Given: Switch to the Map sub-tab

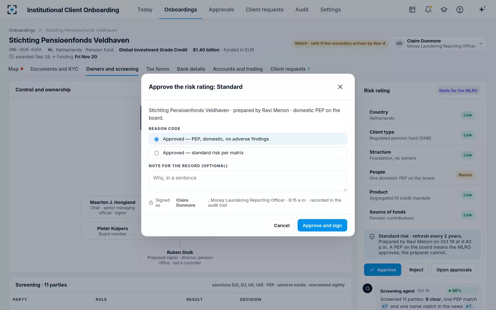Looking at the screenshot, I should coord(15,69).
